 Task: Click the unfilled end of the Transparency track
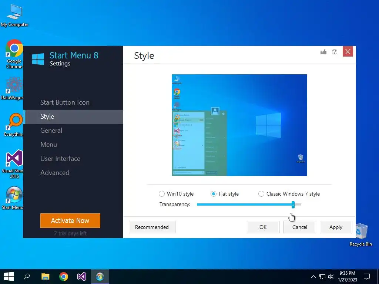[x=298, y=205]
